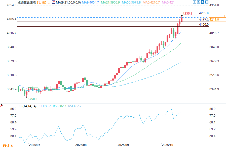
Task: Click the 纽约黄金连续 instrument title
Action: [x=27, y=3]
